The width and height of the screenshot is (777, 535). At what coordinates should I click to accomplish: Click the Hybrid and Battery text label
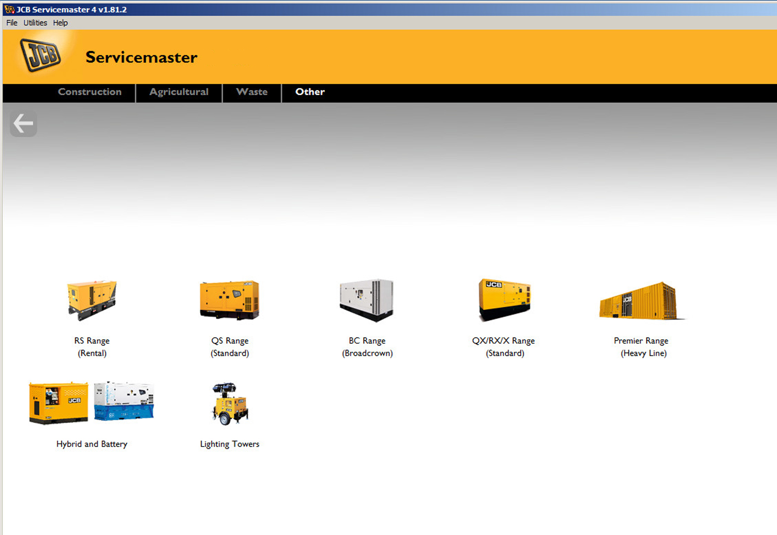[x=92, y=444]
